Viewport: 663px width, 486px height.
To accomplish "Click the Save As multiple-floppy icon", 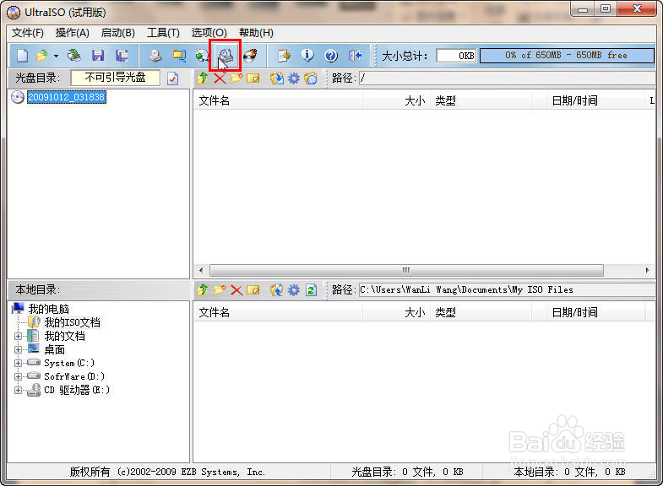I will tap(122, 56).
